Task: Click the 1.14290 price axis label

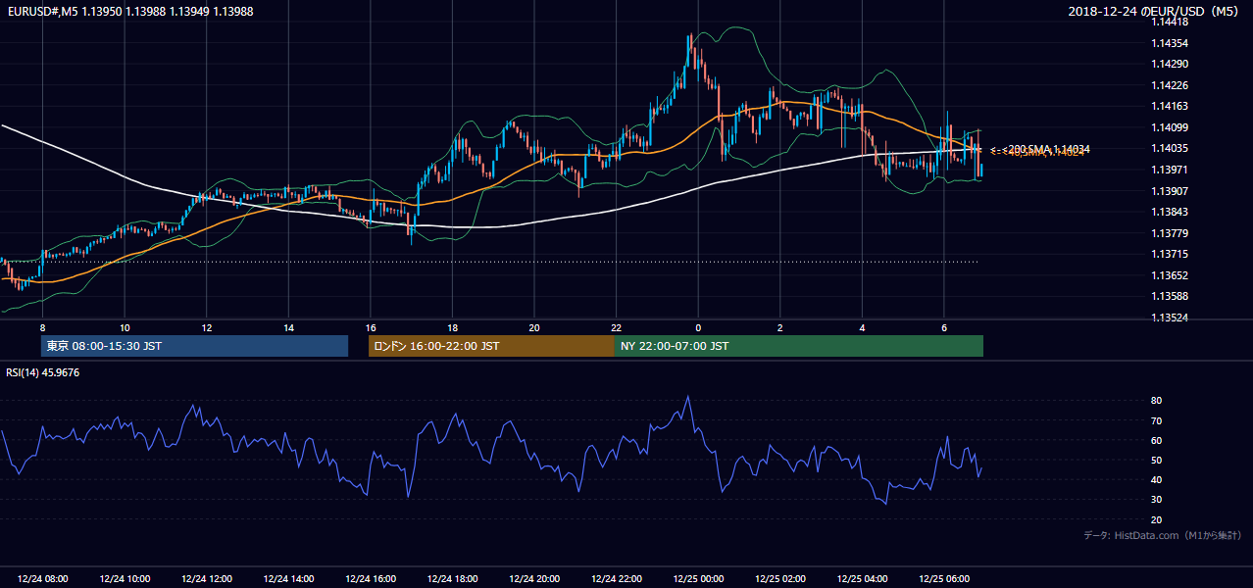Action: pos(1169,64)
